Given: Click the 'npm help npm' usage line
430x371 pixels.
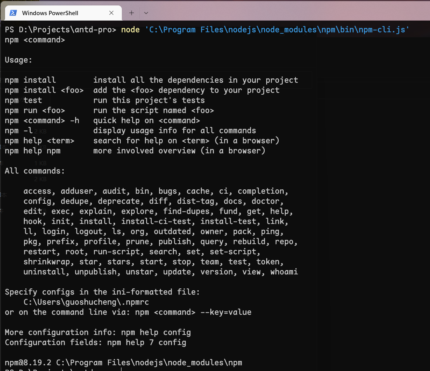Looking at the screenshot, I should [x=135, y=151].
